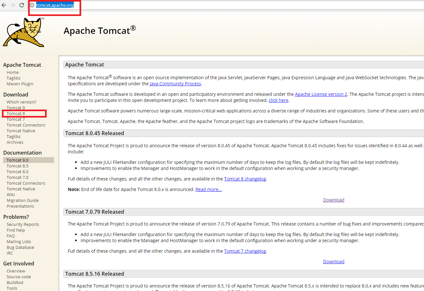424x291 pixels.
Task: Click the 'Problems?' sidebar heading
Action: (16, 217)
